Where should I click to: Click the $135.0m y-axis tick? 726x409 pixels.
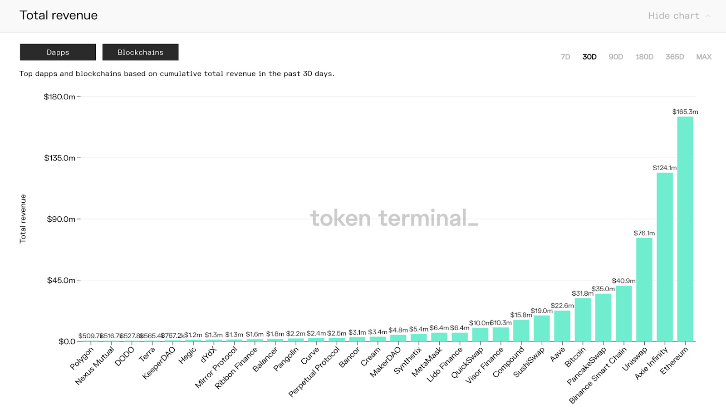(x=59, y=158)
